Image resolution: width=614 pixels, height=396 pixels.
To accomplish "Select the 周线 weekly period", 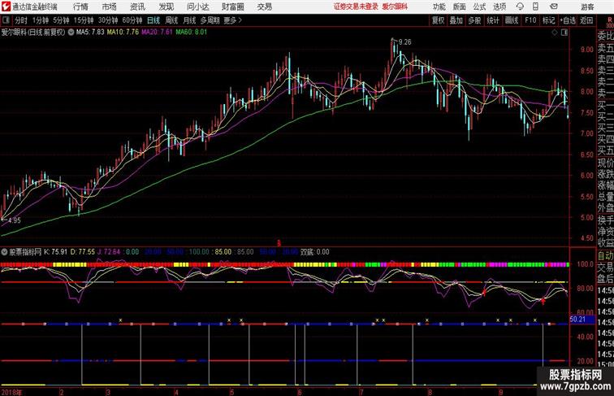I will tap(171, 20).
